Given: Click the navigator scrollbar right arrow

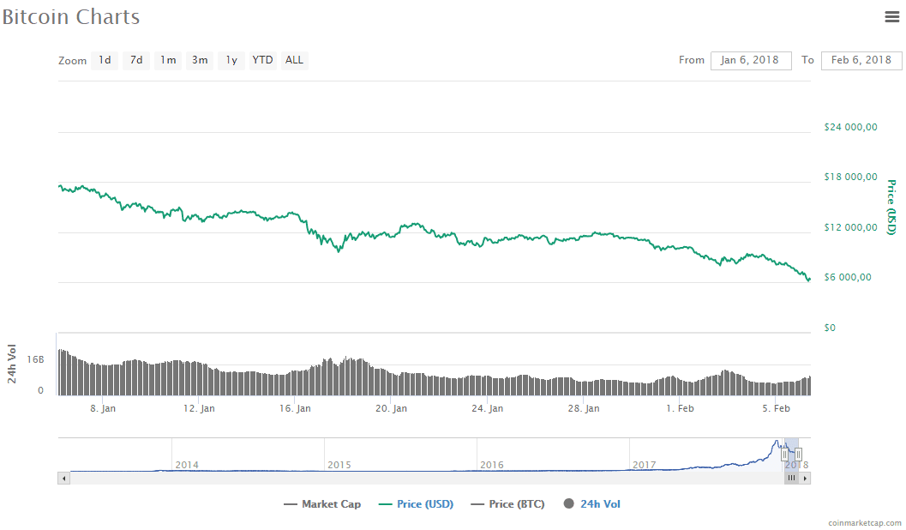Looking at the screenshot, I should pyautogui.click(x=805, y=479).
